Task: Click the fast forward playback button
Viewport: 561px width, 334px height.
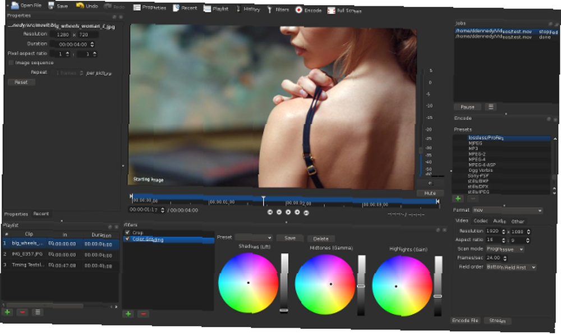Action: pos(297,212)
